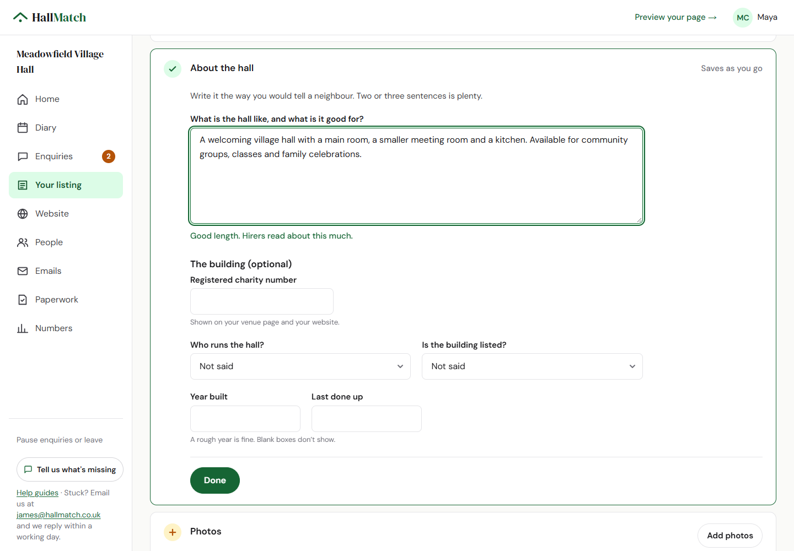The width and height of the screenshot is (794, 551).
Task: Open the Help guides link
Action: (37, 493)
